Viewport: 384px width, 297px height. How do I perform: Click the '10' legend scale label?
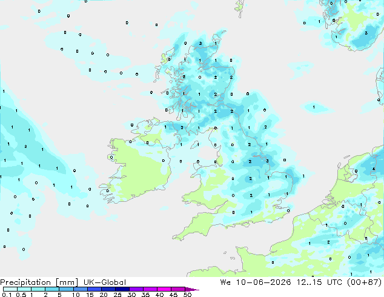click(76, 295)
